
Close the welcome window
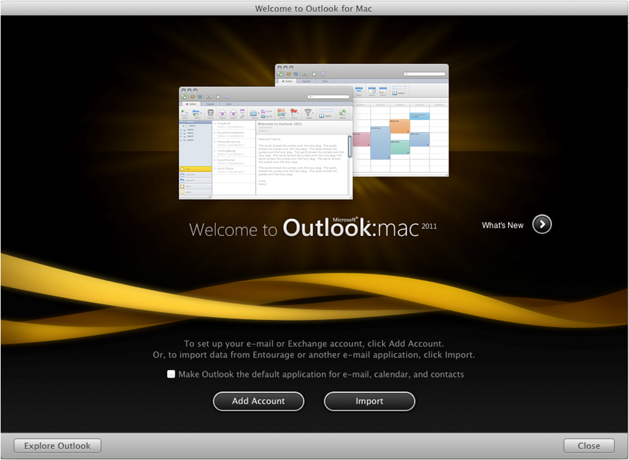[x=588, y=446]
